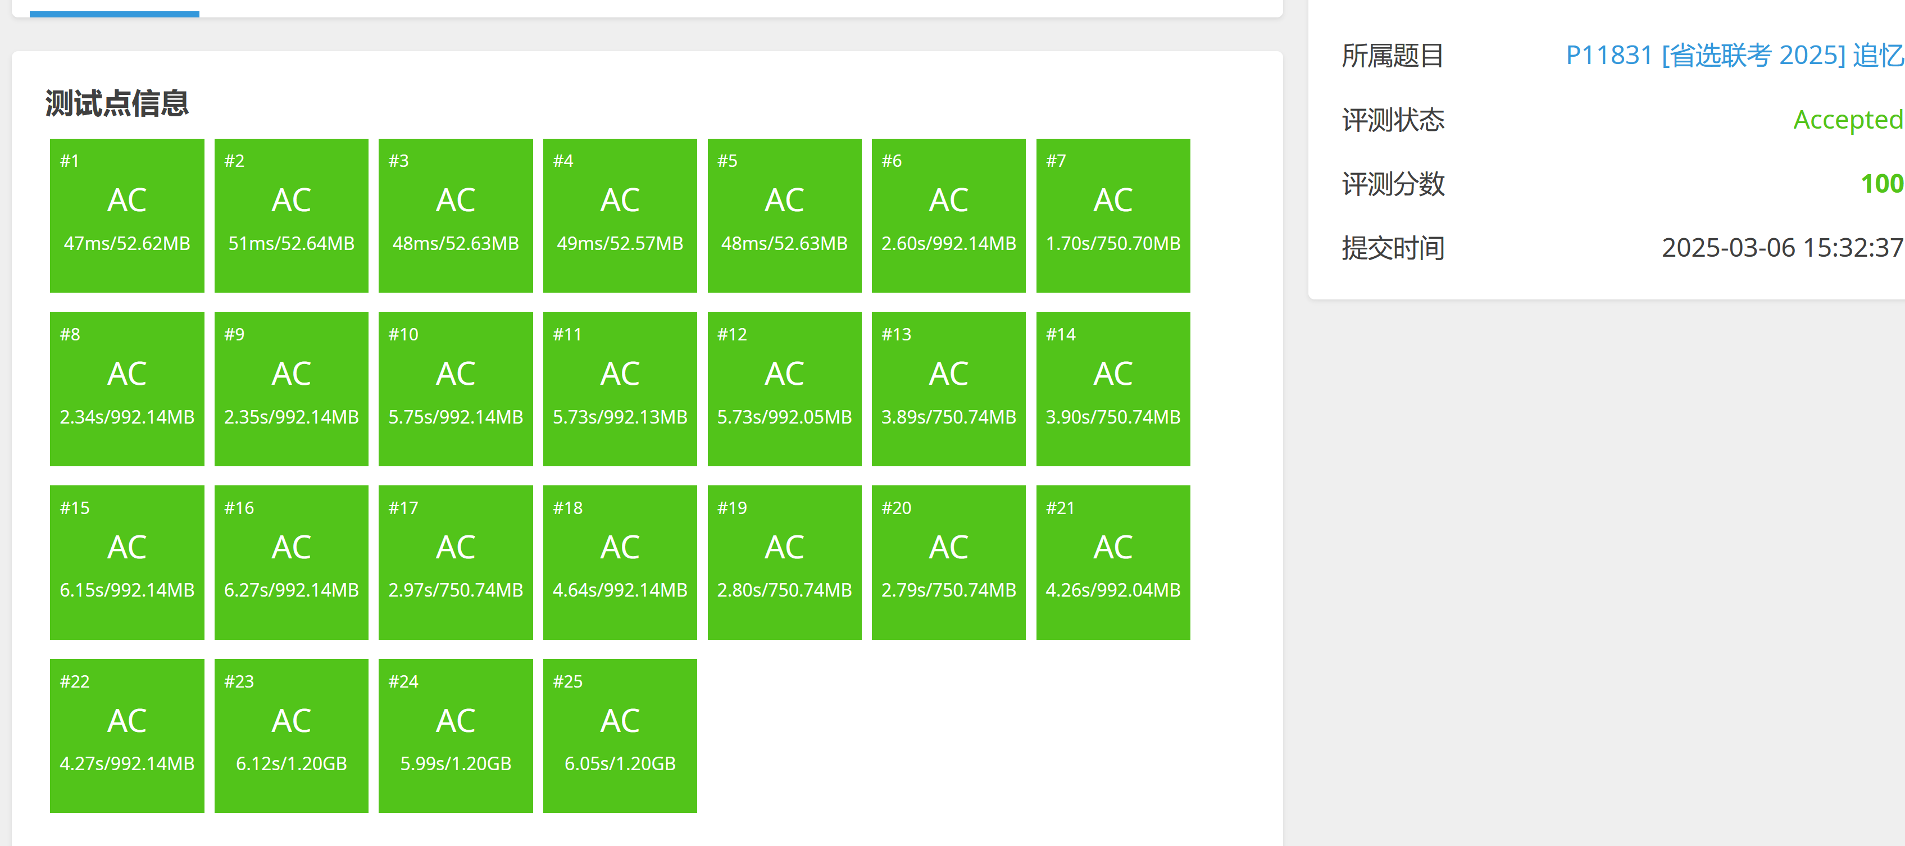Click the active blue-underlined tab
The height and width of the screenshot is (846, 1905).
(x=114, y=9)
